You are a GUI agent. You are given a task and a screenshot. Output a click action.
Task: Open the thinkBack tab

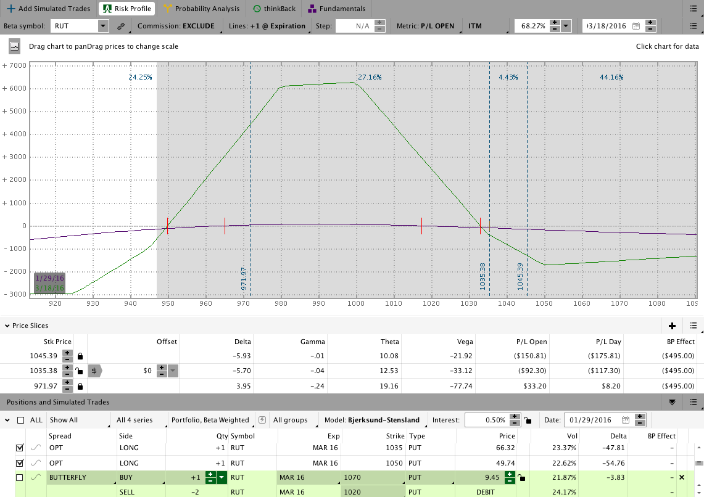tap(274, 9)
